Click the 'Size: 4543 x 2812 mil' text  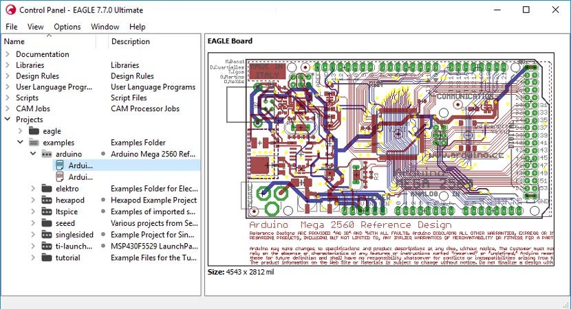click(241, 272)
